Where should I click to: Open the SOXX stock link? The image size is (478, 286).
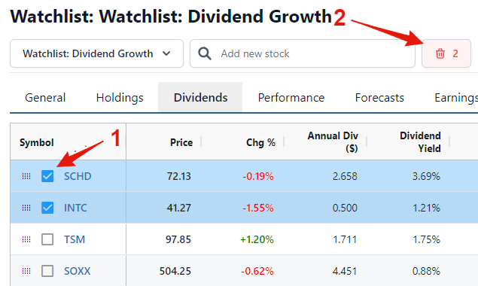point(77,271)
